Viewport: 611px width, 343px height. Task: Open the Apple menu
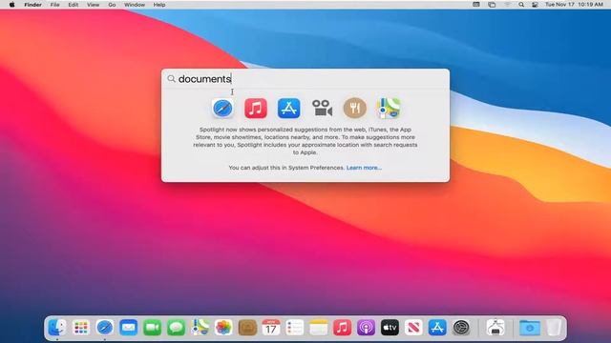pos(12,5)
